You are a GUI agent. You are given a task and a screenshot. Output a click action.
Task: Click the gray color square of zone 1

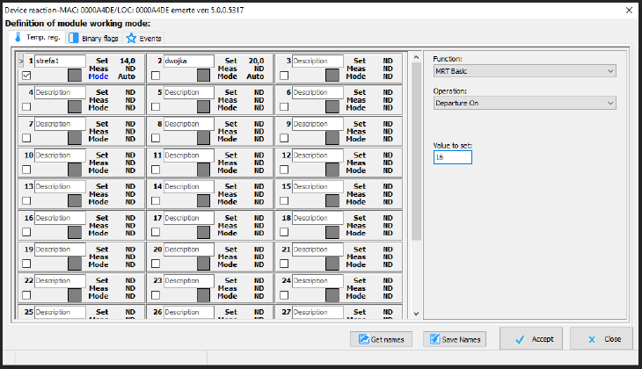[75, 75]
